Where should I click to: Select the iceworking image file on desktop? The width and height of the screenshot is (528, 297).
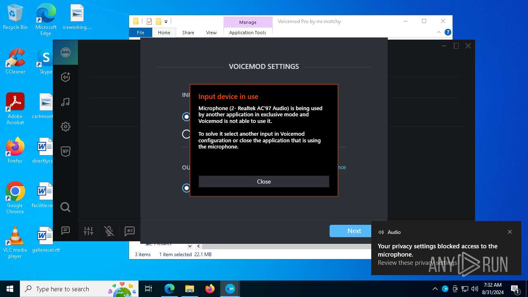pyautogui.click(x=77, y=17)
